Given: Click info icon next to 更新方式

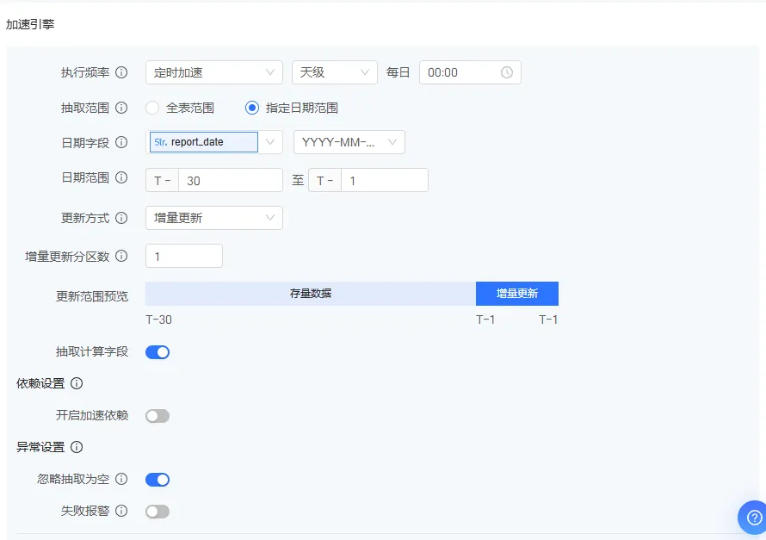Looking at the screenshot, I should click(x=121, y=218).
